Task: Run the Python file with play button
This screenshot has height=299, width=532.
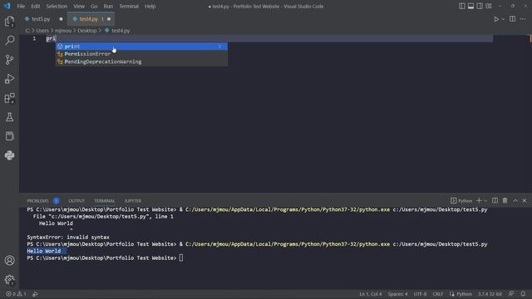Action: coord(496,19)
